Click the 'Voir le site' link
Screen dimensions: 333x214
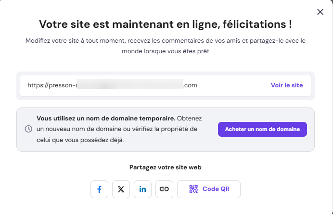point(287,85)
